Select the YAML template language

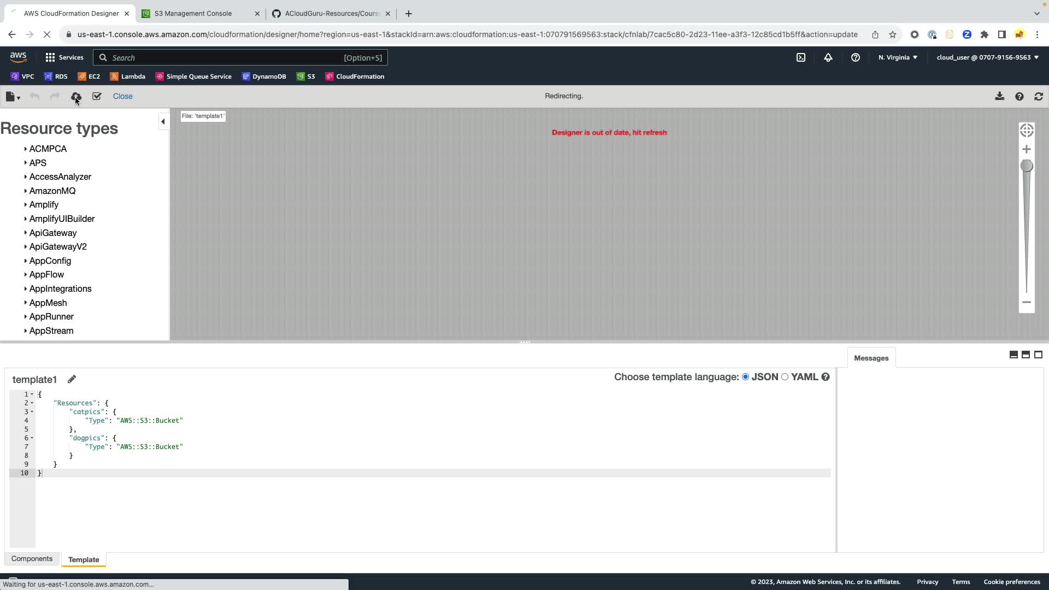pos(785,377)
